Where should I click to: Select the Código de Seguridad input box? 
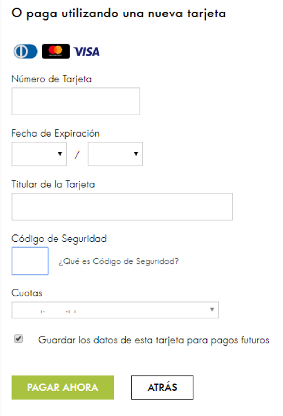click(30, 261)
